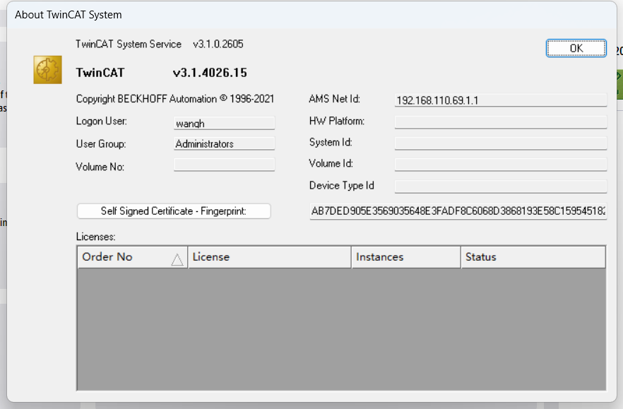623x409 pixels.
Task: Click the TwinCAT gold gear icon
Action: click(48, 69)
